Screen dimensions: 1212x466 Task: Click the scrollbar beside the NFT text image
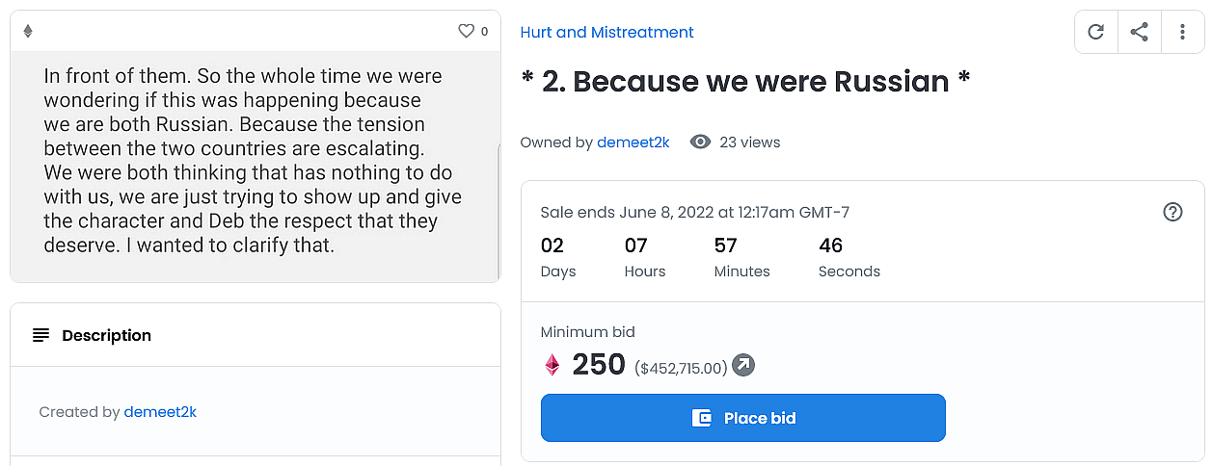coord(498,207)
